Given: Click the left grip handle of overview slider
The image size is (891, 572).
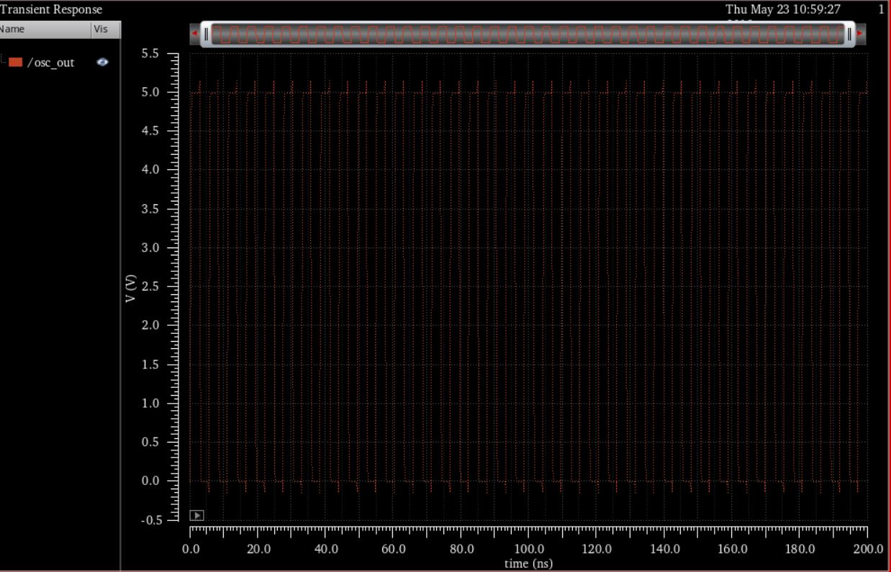Looking at the screenshot, I should 206,34.
